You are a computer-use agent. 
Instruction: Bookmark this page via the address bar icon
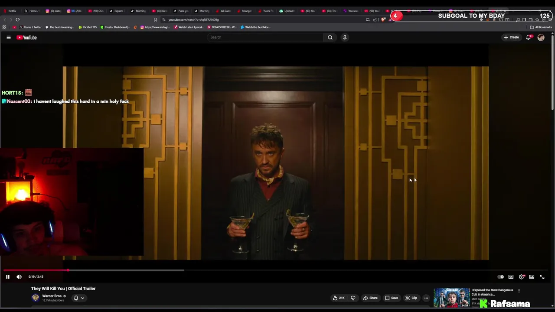(155, 19)
